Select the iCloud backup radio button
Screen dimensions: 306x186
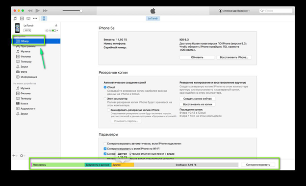pyautogui.click(x=105, y=87)
